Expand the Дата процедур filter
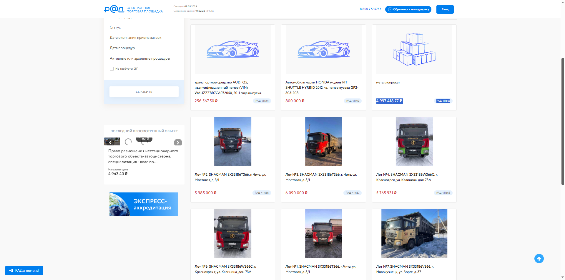This screenshot has width=565, height=280. tap(122, 48)
